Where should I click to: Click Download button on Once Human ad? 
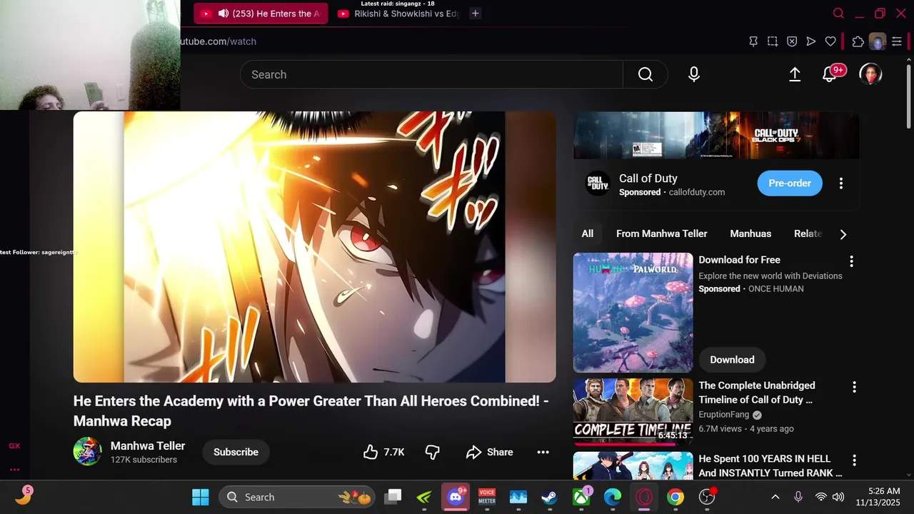pyautogui.click(x=732, y=360)
